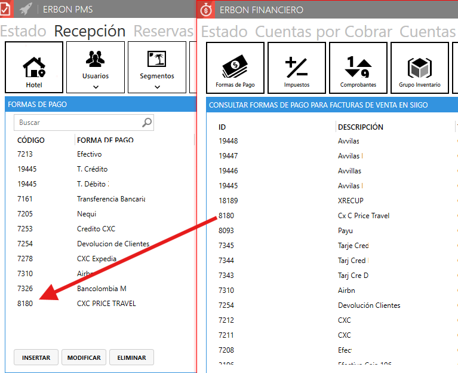Expand the Usuarios dropdown chevron
The width and height of the screenshot is (458, 373).
pos(96,87)
